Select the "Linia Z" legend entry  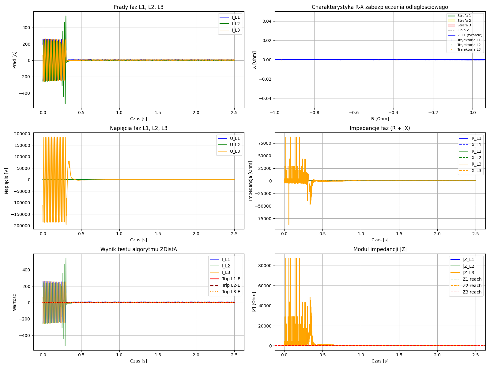(463, 30)
